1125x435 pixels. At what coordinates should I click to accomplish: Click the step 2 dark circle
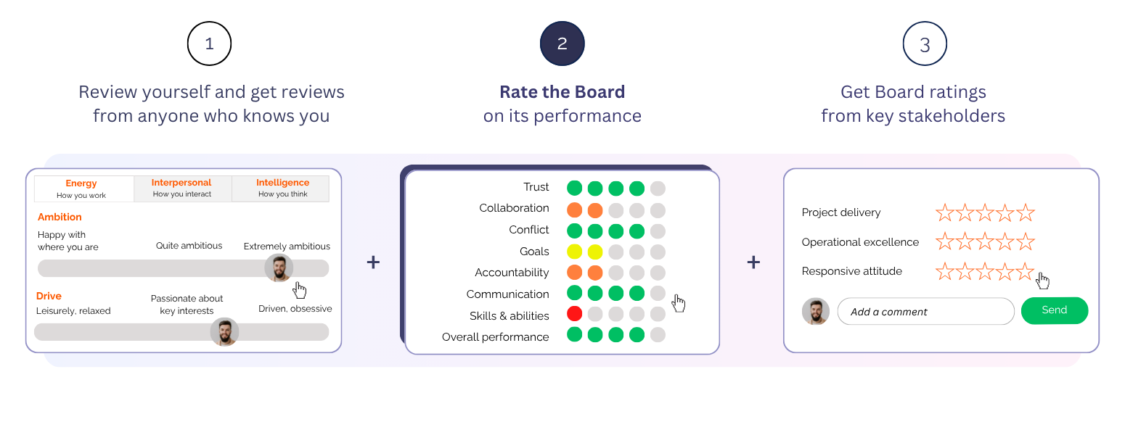(562, 43)
